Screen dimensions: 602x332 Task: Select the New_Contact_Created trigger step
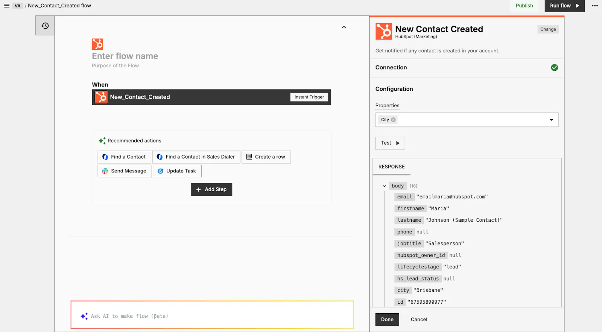pyautogui.click(x=211, y=97)
